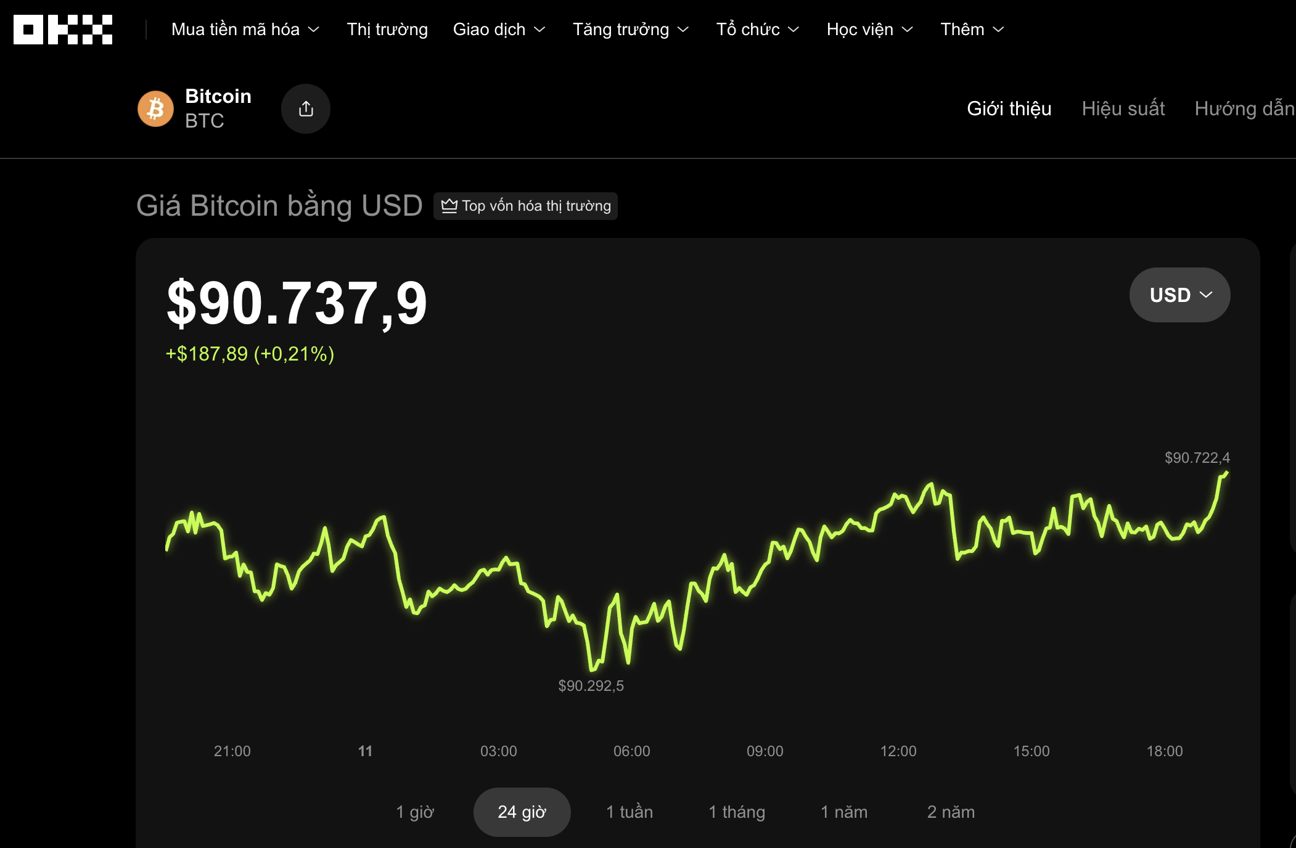This screenshot has height=848, width=1296.
Task: Select the Giới thiệu tab
Action: tap(1009, 108)
